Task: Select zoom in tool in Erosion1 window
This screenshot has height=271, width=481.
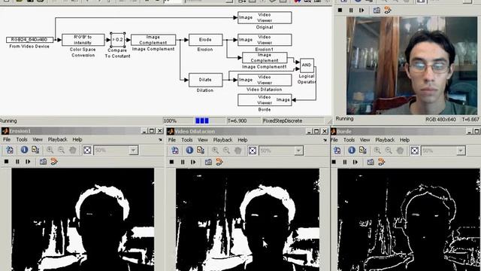Action: click(50, 150)
